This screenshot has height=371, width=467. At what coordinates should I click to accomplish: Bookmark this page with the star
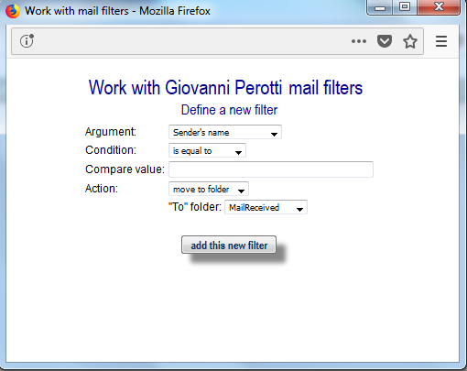410,41
